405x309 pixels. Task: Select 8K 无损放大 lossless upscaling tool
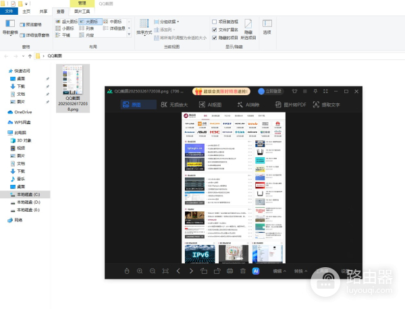coord(174,105)
